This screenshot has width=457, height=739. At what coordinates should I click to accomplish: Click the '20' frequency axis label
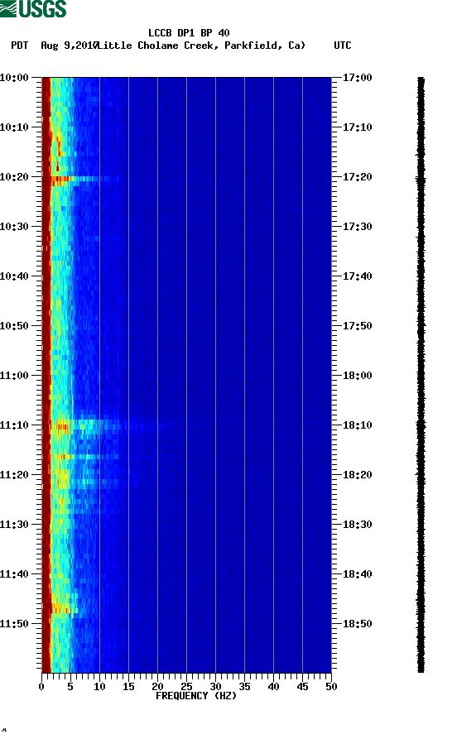point(157,687)
